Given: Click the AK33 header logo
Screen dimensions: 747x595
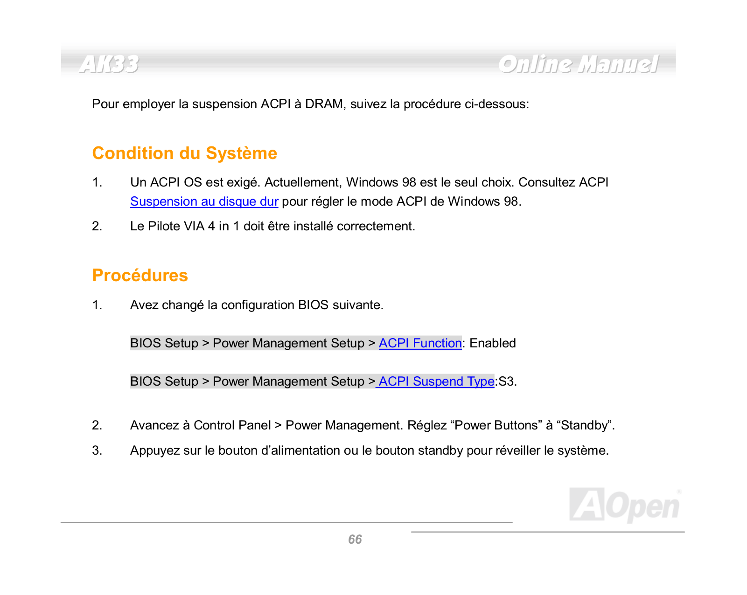Looking at the screenshot, I should tap(109, 64).
